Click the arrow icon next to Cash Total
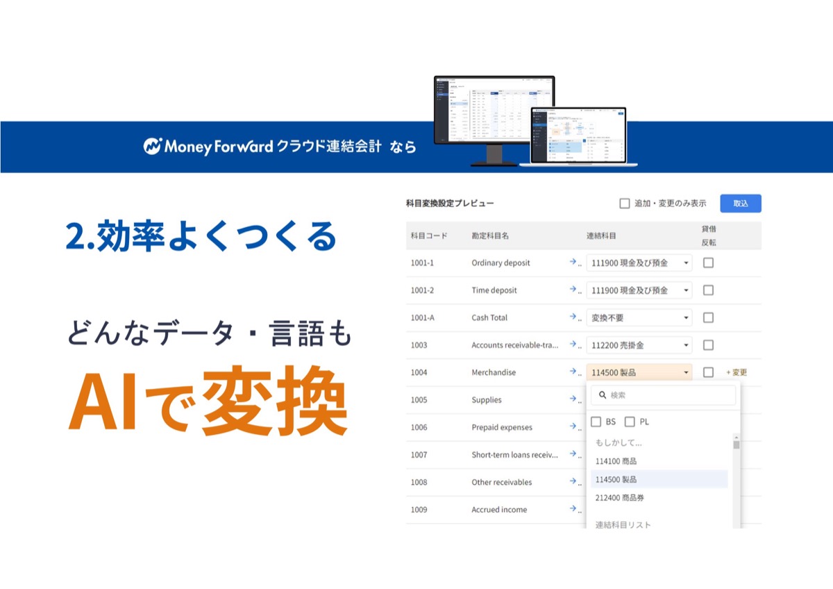Viewport: 833px width, 589px height. click(574, 317)
